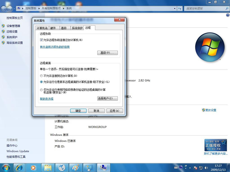Open 有关启用远程协助的信息 link
The width and height of the screenshot is (230, 172).
pos(55,47)
